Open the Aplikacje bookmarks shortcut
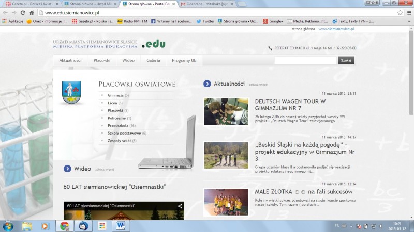 click(x=12, y=21)
